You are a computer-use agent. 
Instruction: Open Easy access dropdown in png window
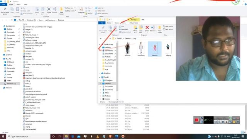pos(169,29)
